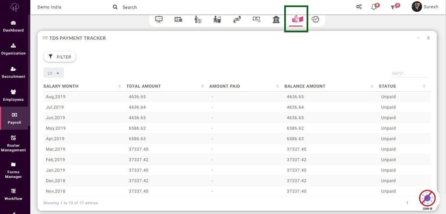This screenshot has height=214, width=446.
Task: Open the pie chart reports icon
Action: (315, 20)
